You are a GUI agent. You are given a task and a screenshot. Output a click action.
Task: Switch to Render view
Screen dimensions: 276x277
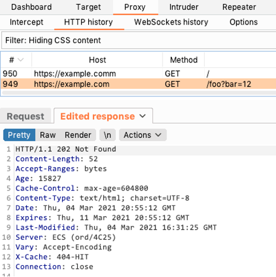[78, 135]
